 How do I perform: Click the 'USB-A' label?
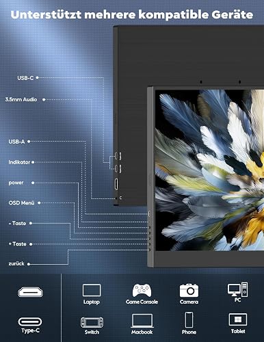(16, 142)
